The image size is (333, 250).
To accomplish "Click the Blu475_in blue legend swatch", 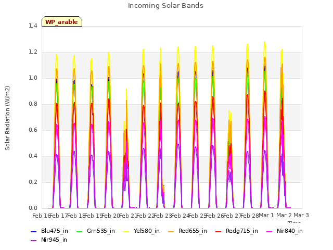I will tap(33, 231).
